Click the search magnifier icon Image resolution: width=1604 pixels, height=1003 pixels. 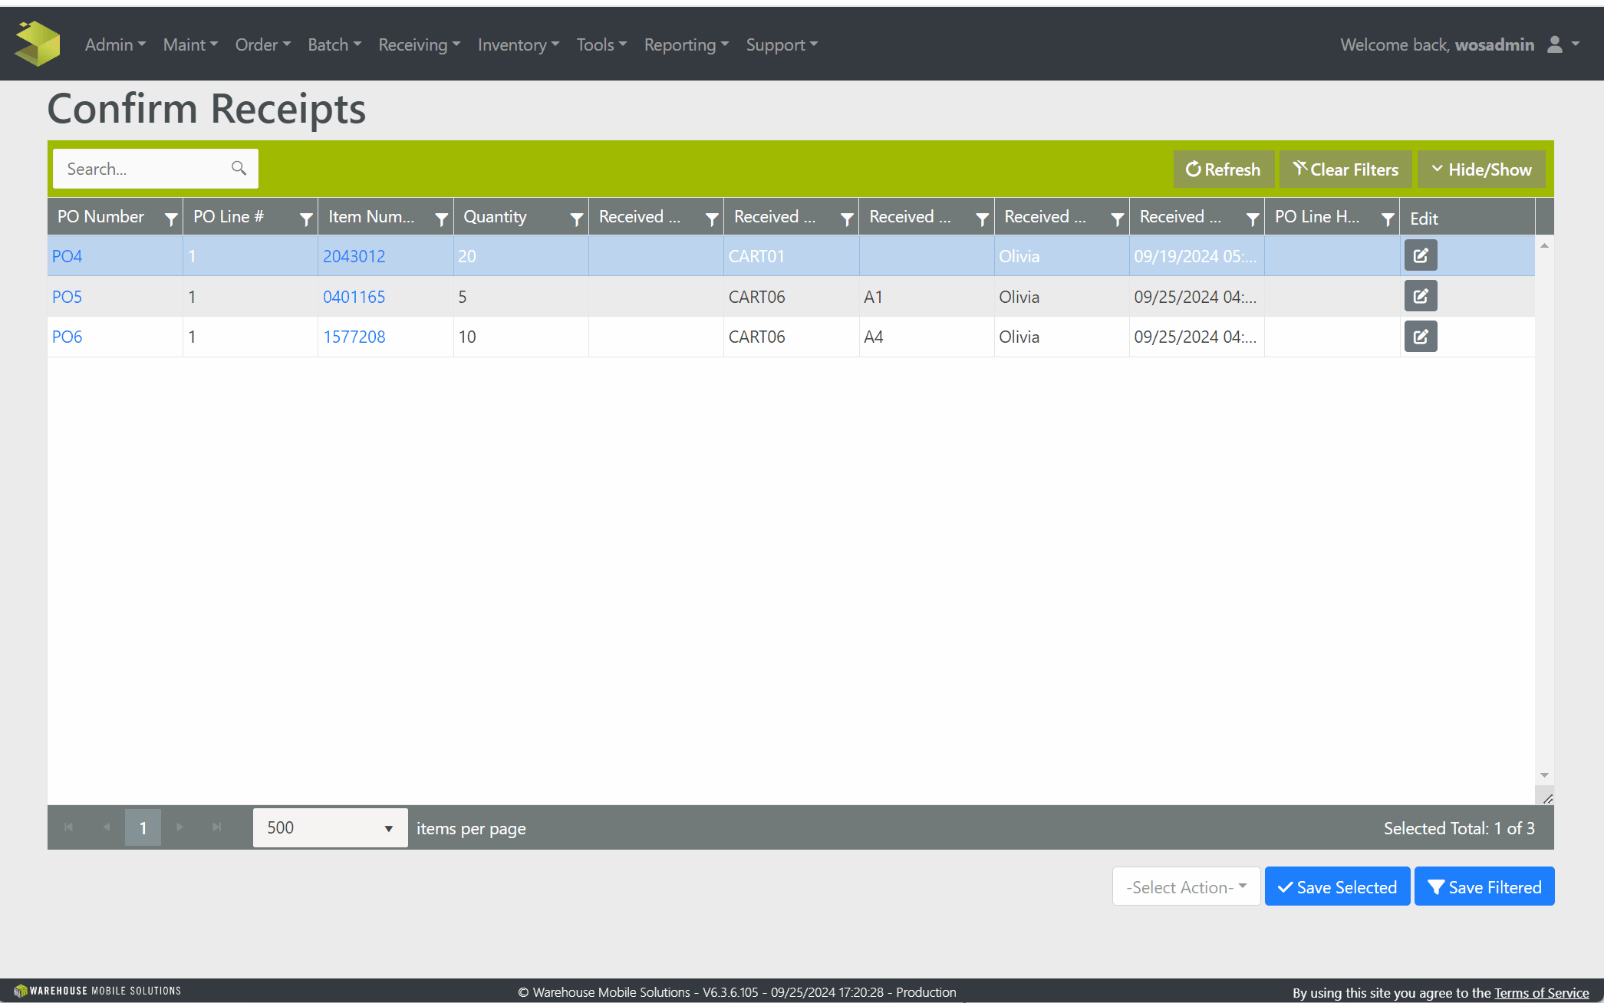click(x=239, y=168)
